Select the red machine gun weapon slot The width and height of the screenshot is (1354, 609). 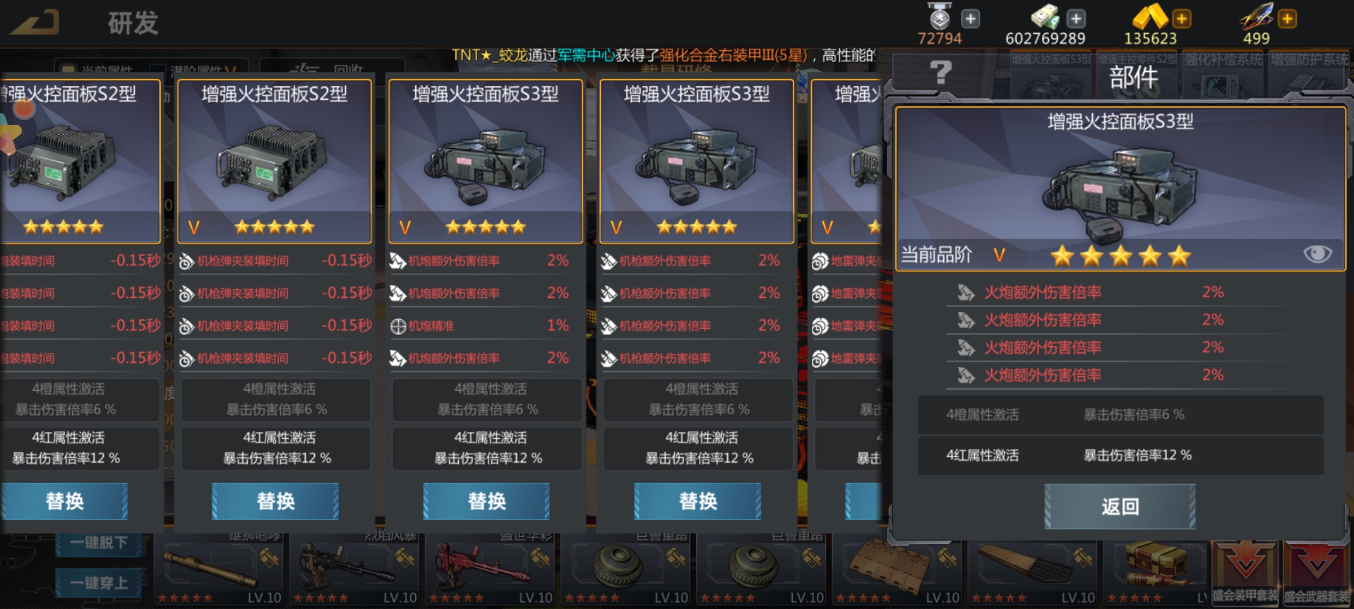click(490, 570)
